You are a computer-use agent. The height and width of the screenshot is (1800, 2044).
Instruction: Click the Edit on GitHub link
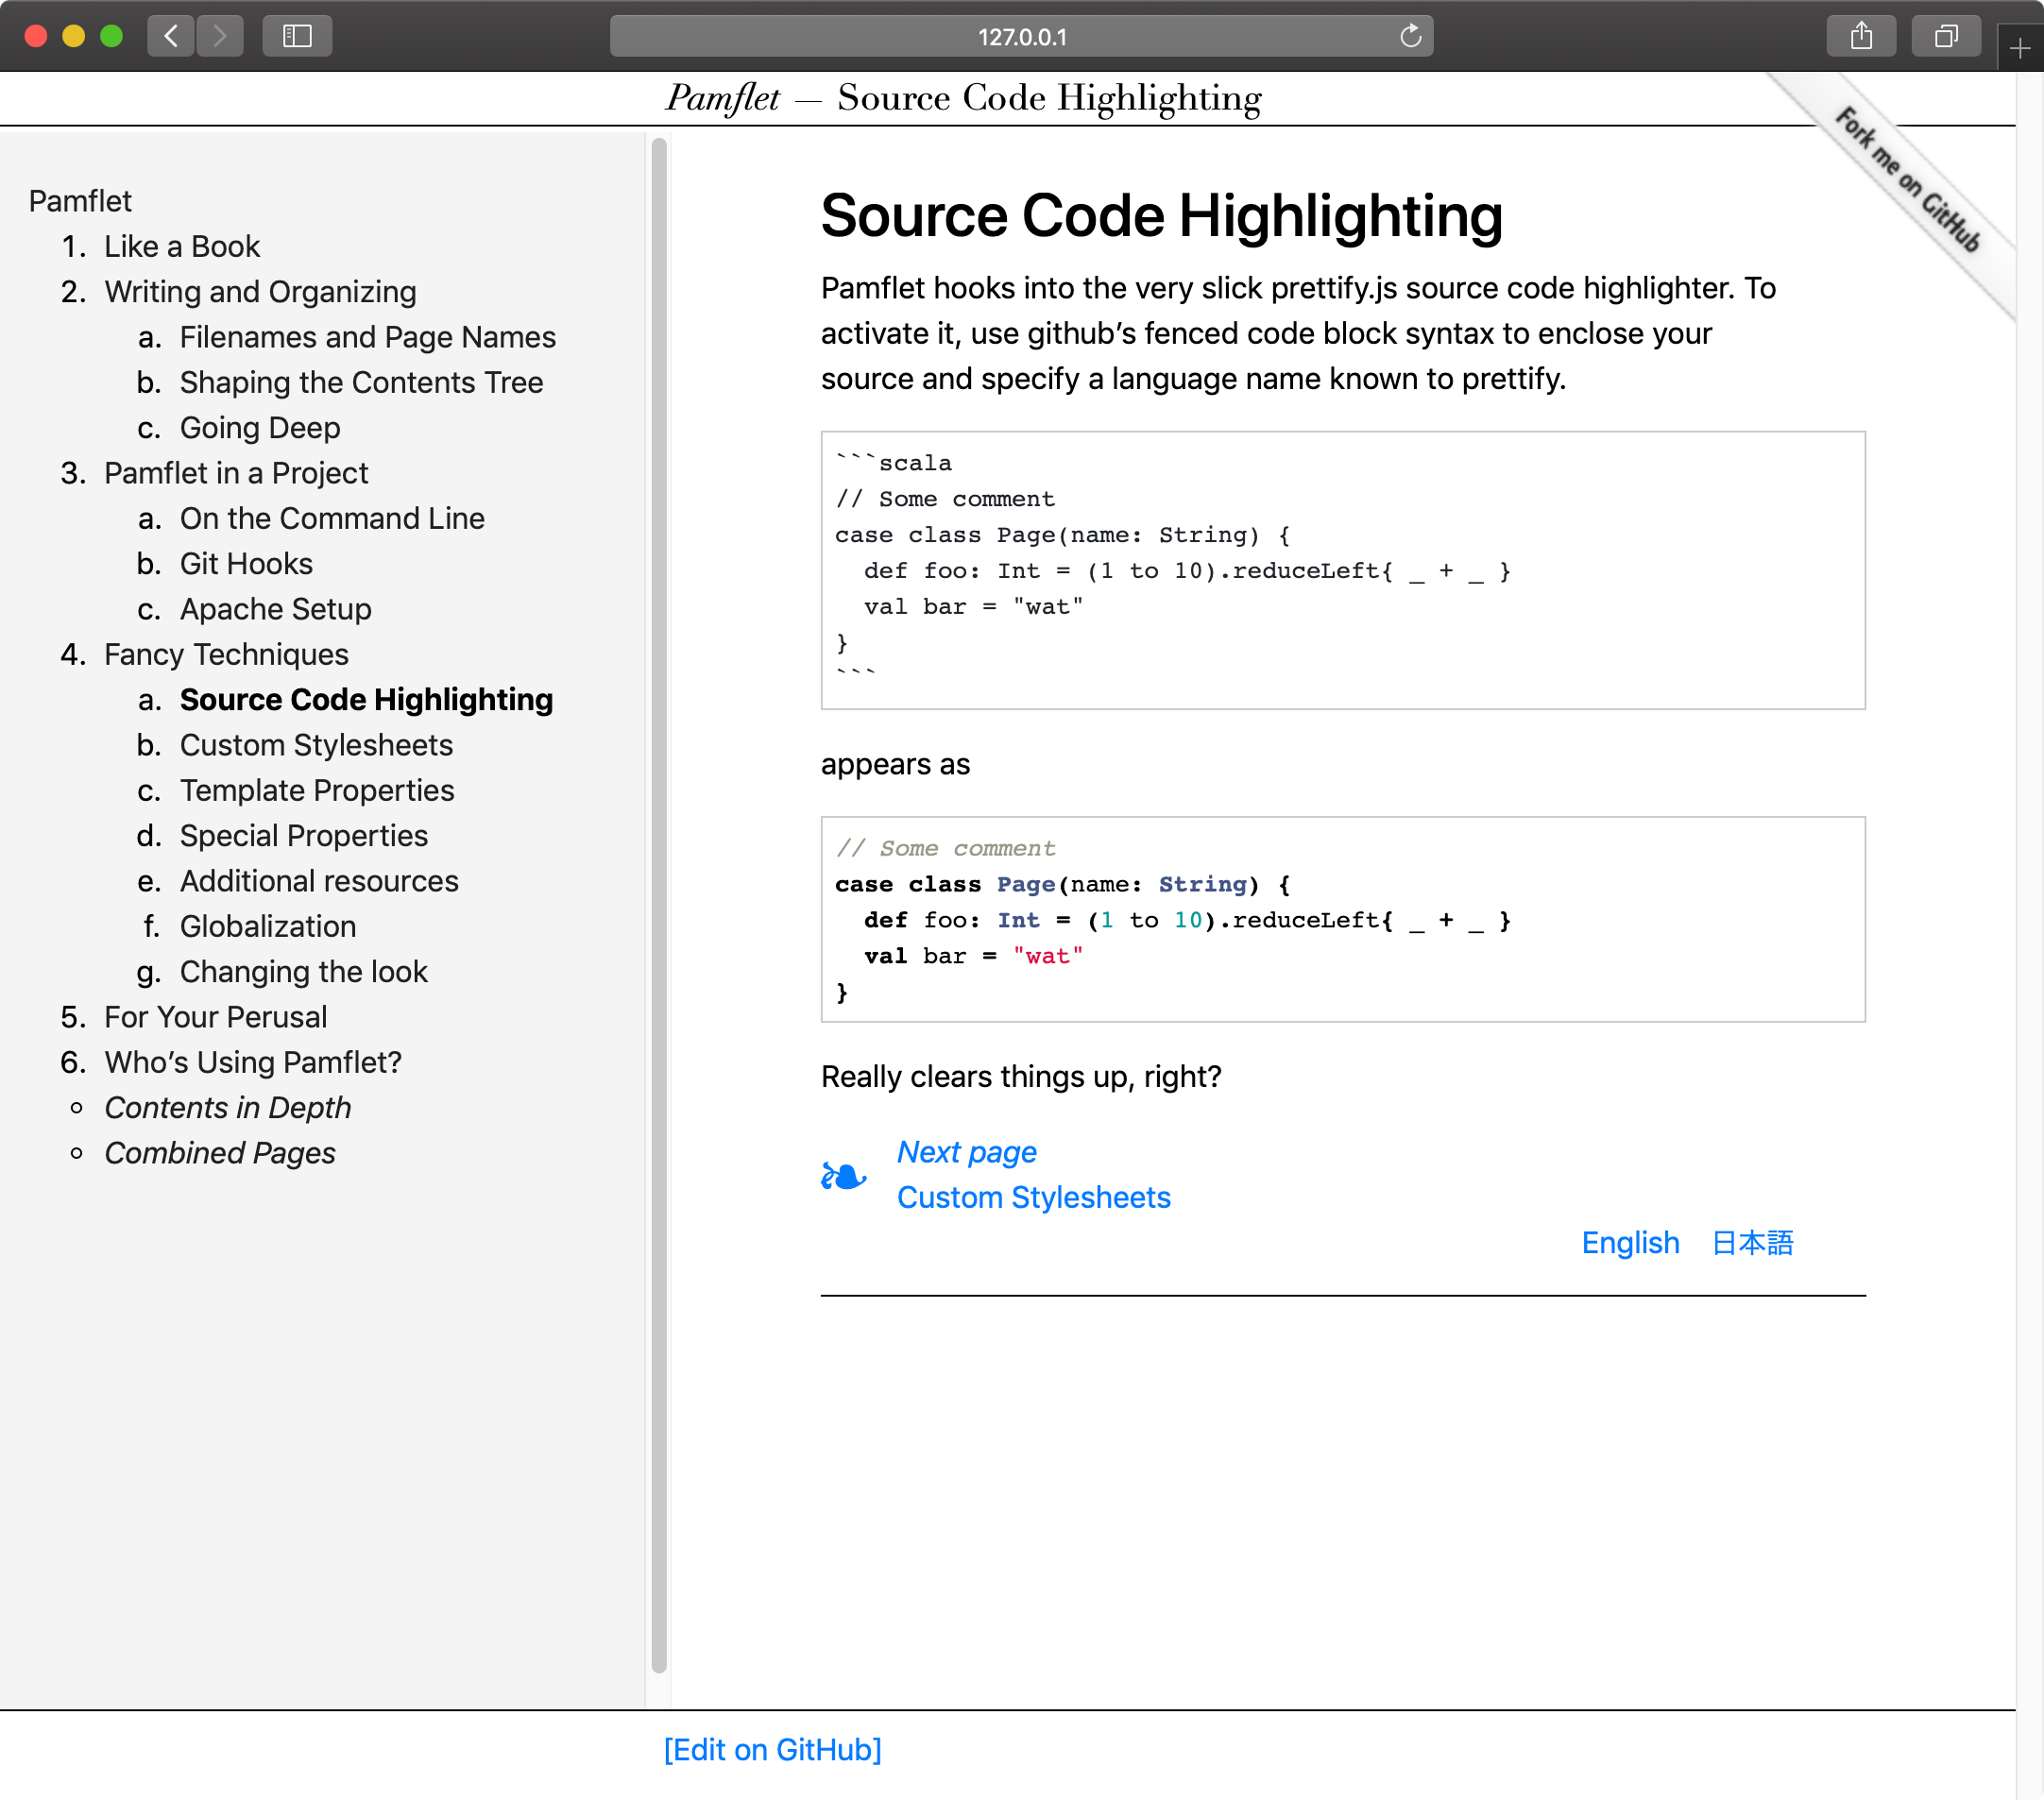(x=773, y=1750)
